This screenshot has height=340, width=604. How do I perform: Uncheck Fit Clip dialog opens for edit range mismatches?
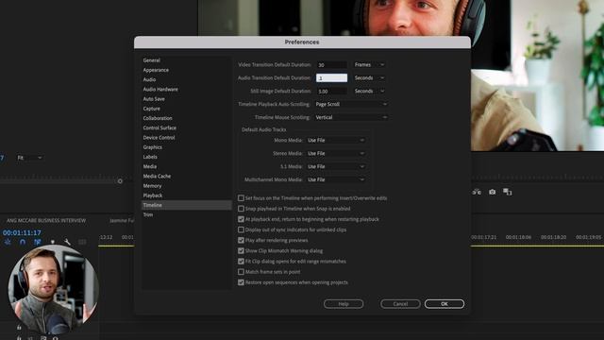(242, 262)
